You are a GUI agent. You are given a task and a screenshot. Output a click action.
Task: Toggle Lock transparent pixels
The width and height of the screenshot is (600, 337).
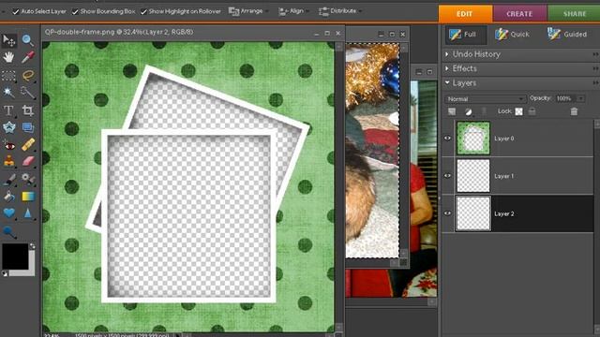click(x=518, y=111)
